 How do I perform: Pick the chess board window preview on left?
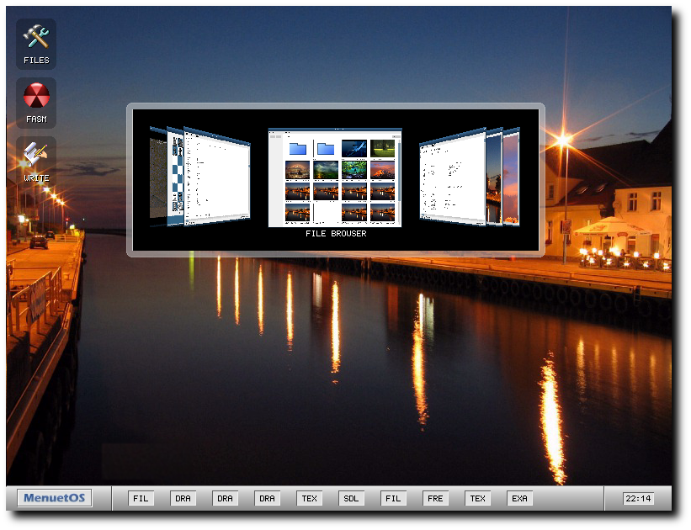[x=175, y=176]
